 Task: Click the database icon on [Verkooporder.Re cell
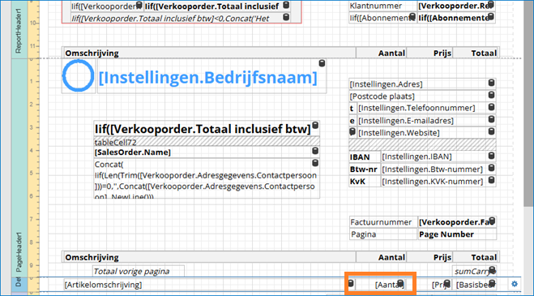[491, 4]
